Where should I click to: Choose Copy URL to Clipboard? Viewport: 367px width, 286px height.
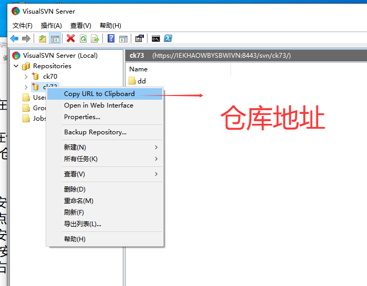104,94
